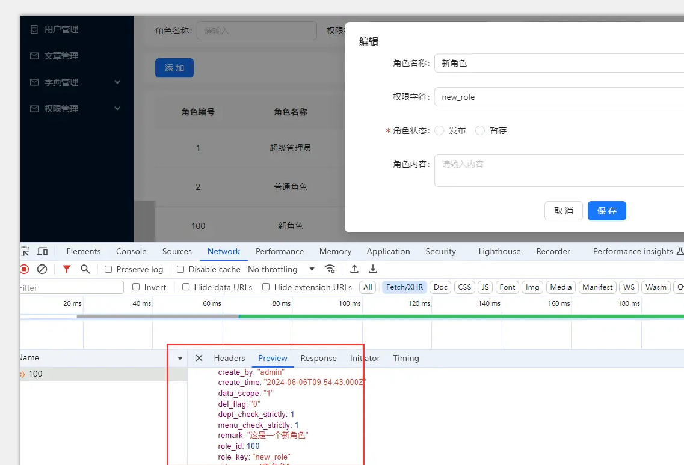The width and height of the screenshot is (684, 465).
Task: Filter requests by WS
Action: [629, 287]
